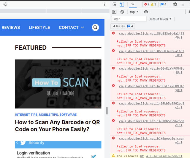Open the How To Scan featured image
The width and height of the screenshot is (190, 158).
coord(58,84)
